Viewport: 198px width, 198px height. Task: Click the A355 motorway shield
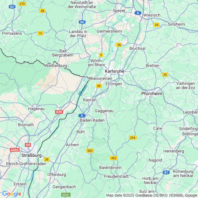click(x=15, y=150)
